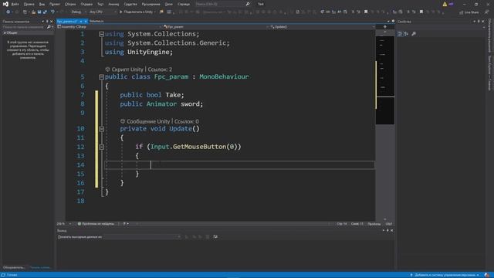Click the Save All toolbar icon
The height and width of the screenshot is (278, 494).
45,12
